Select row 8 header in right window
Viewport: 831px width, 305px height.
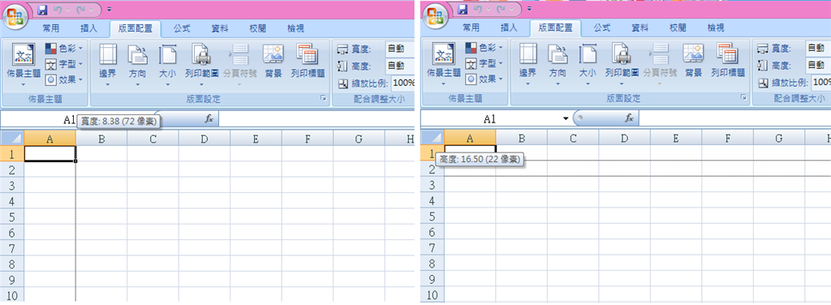coord(432,263)
